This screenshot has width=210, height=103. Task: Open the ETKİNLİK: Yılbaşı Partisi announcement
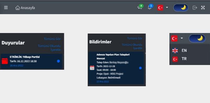[x=31, y=61]
